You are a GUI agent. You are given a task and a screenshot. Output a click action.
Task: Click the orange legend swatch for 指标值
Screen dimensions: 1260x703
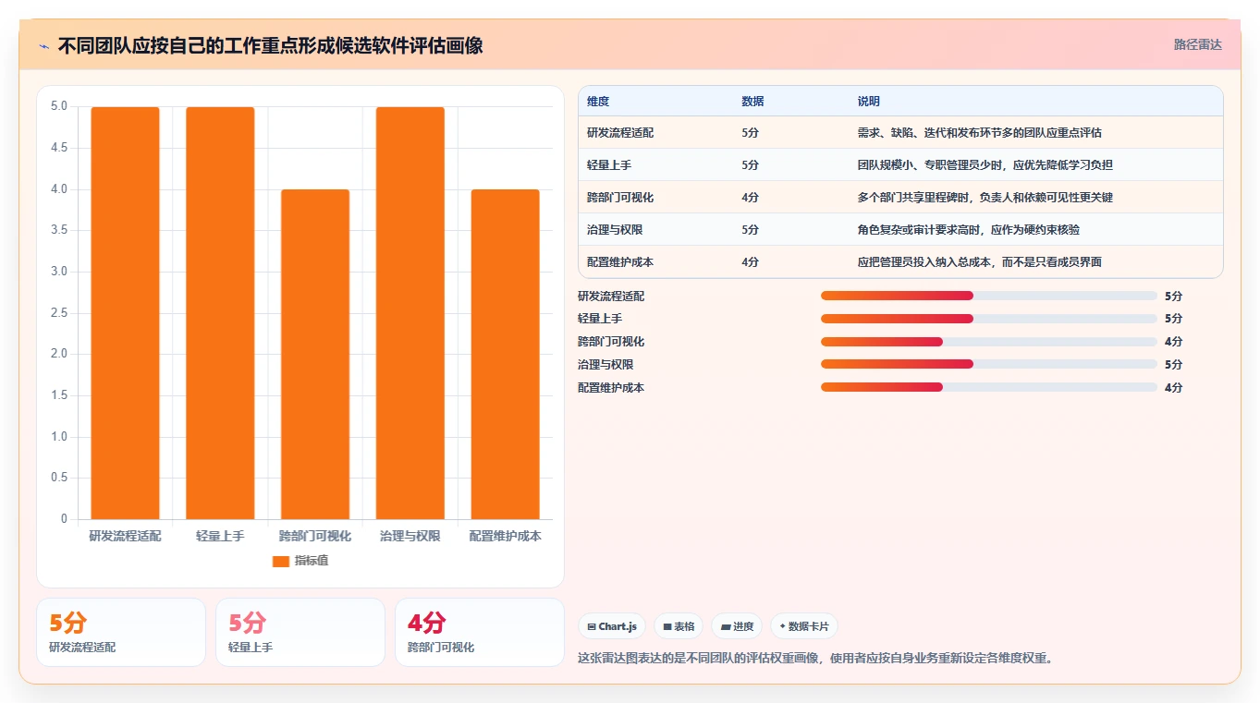281,561
